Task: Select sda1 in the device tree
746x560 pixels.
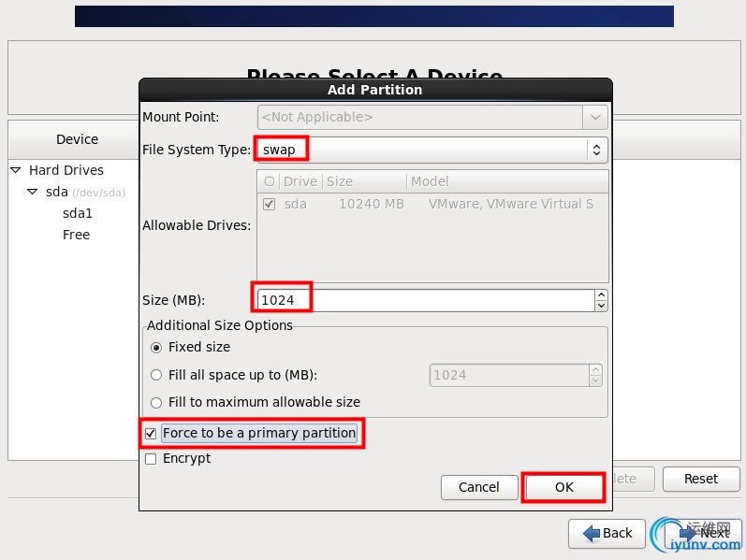Action: click(78, 213)
